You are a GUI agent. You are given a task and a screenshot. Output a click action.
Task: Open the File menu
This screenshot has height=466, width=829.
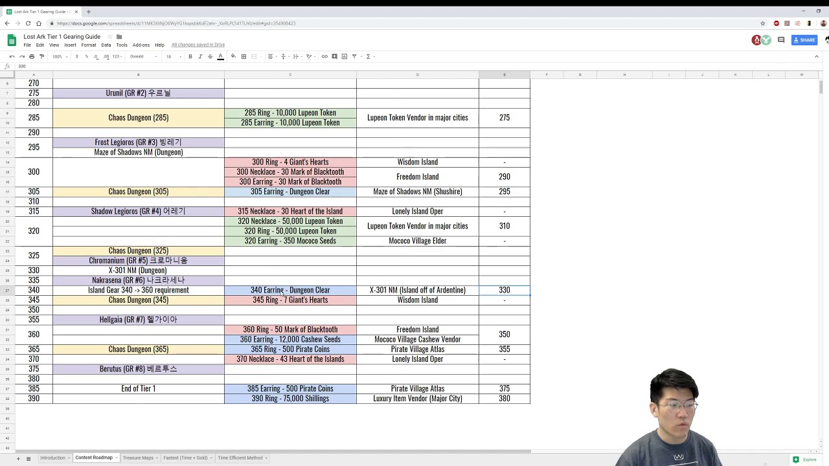coord(27,45)
